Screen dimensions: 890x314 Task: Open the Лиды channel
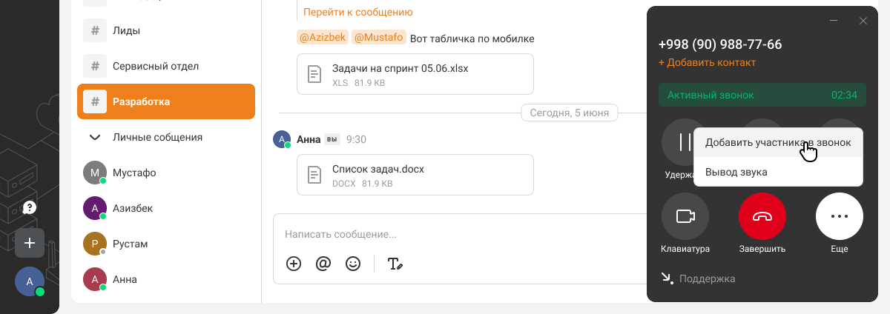point(126,30)
